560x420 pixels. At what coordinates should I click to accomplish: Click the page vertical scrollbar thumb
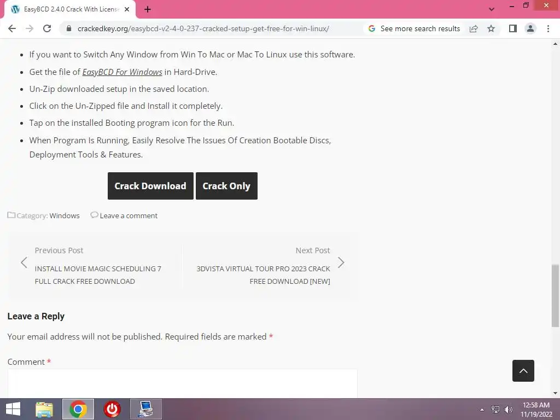[555, 295]
